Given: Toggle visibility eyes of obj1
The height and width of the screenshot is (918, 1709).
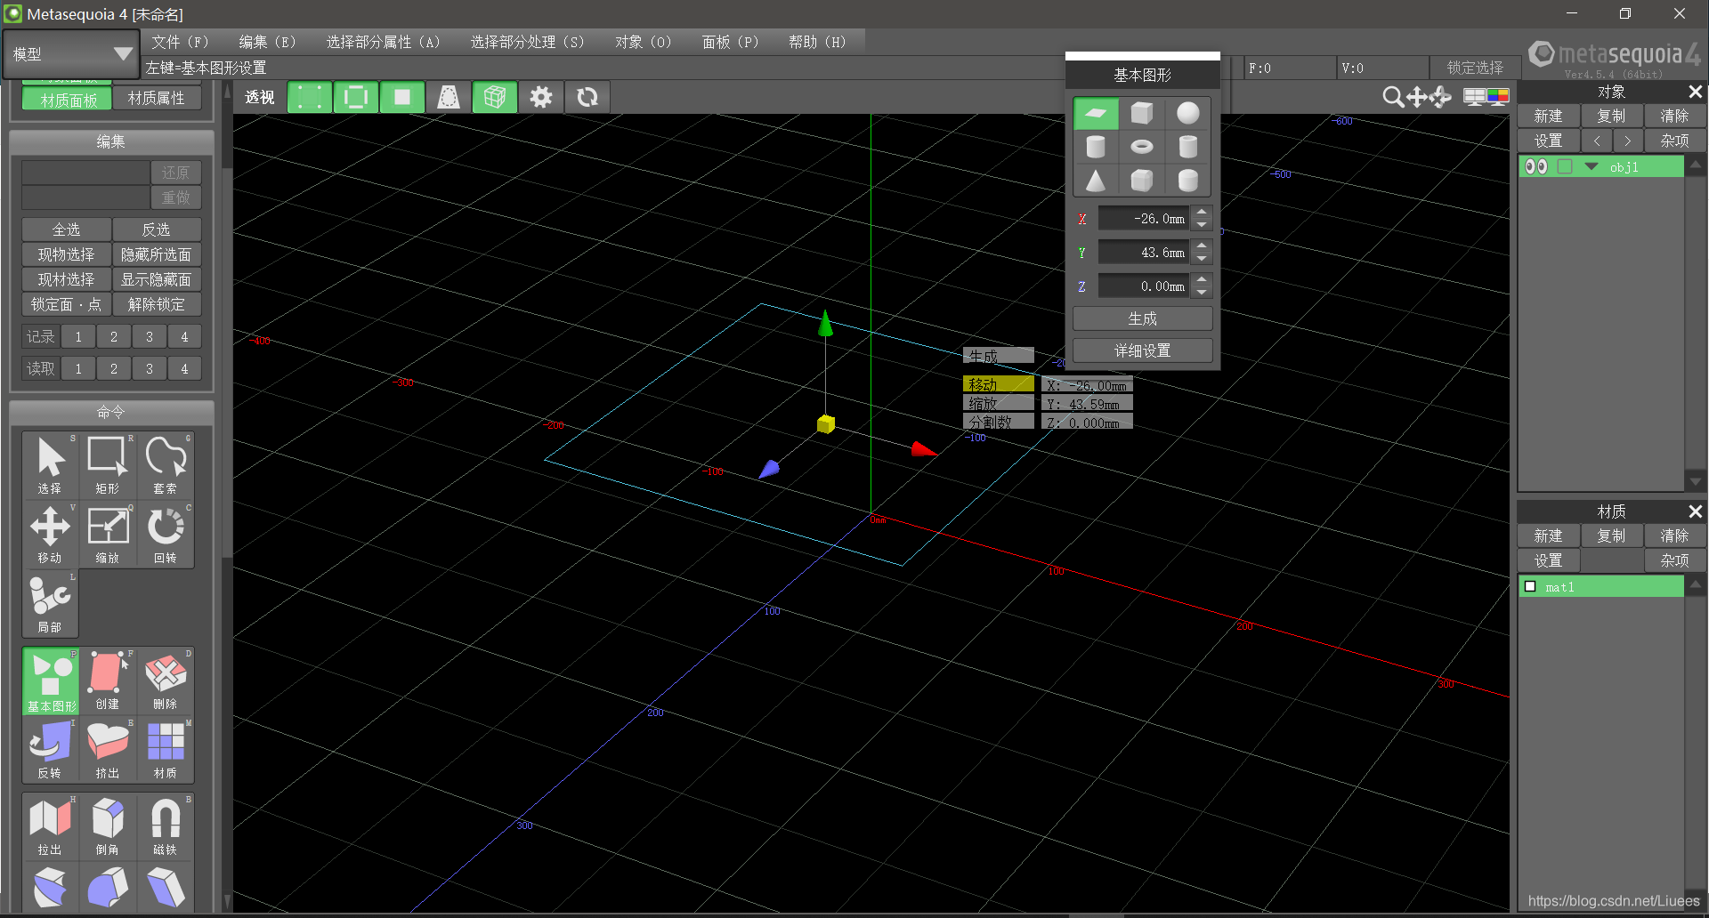Looking at the screenshot, I should (1536, 166).
